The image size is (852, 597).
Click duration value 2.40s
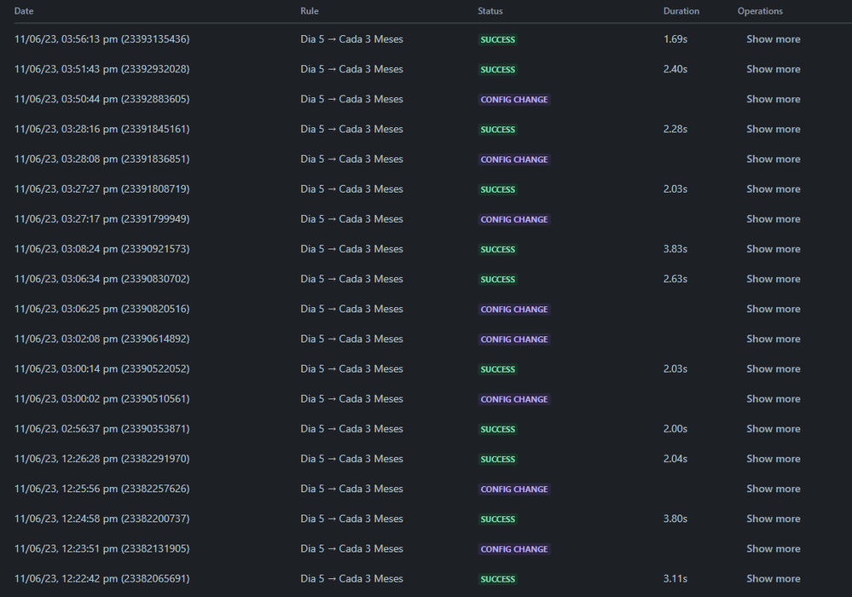click(675, 69)
